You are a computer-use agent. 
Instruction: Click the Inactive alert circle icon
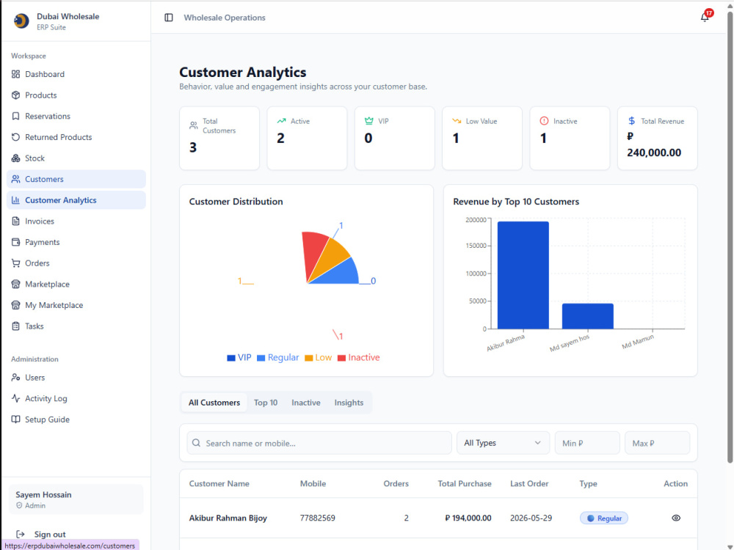[x=544, y=121]
